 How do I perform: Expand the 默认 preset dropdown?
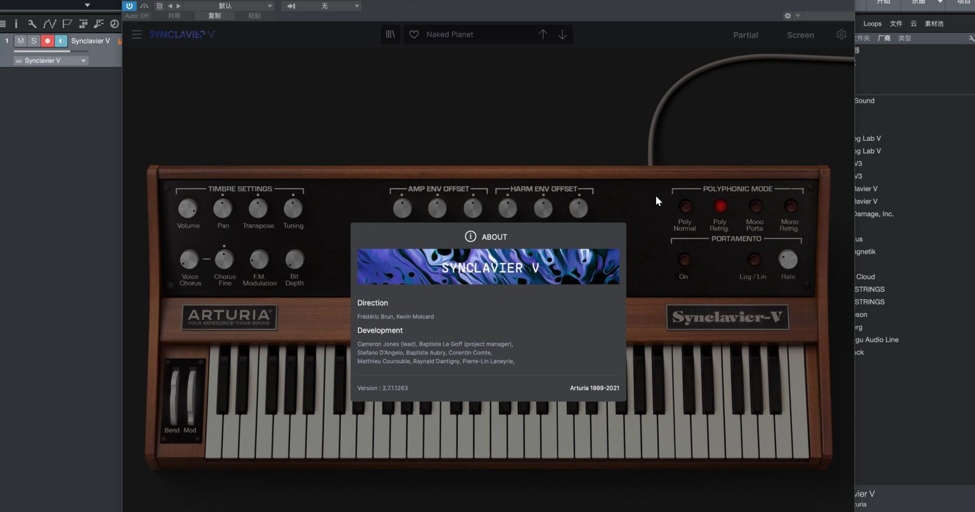click(x=269, y=6)
